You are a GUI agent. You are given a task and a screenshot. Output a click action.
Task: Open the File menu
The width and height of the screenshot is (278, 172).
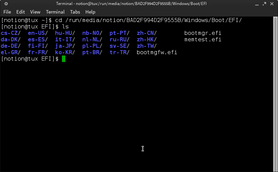click(x=7, y=12)
